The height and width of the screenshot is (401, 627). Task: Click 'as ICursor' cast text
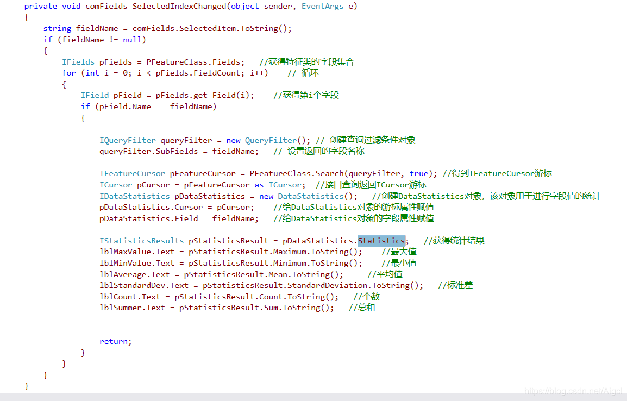pyautogui.click(x=278, y=185)
